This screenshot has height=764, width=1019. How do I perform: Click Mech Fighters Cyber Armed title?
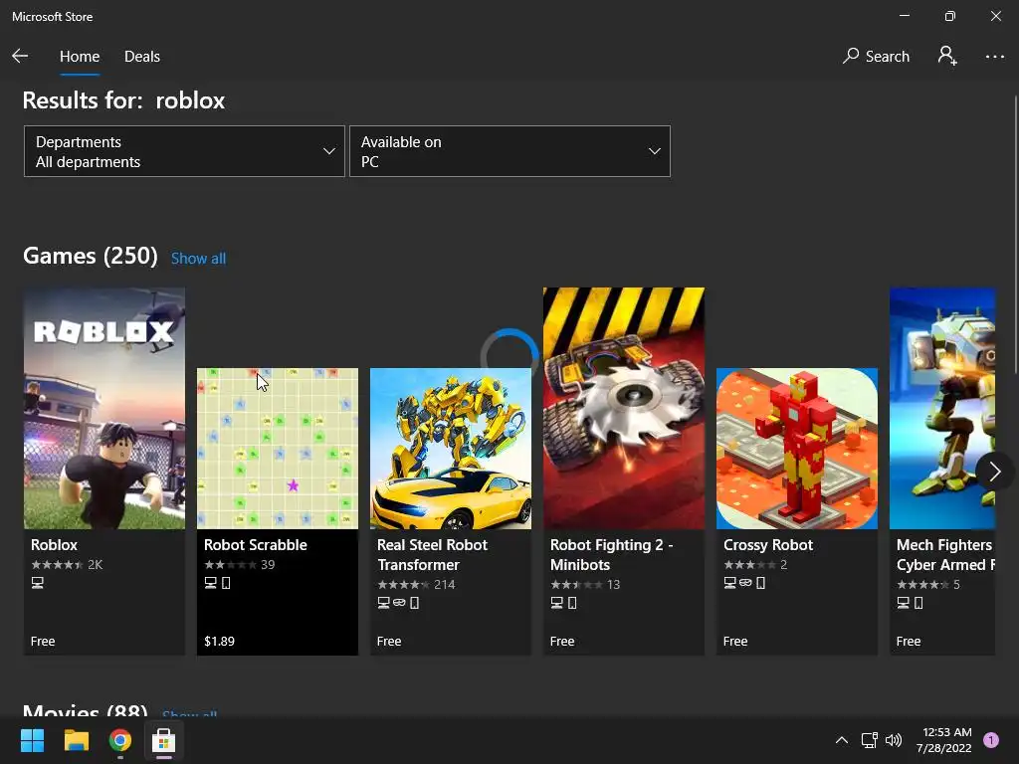(945, 555)
